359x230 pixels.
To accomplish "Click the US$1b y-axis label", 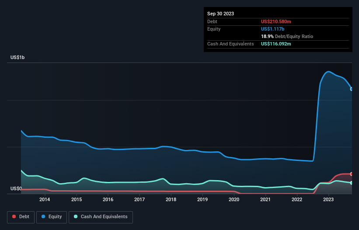I will click(17, 57).
